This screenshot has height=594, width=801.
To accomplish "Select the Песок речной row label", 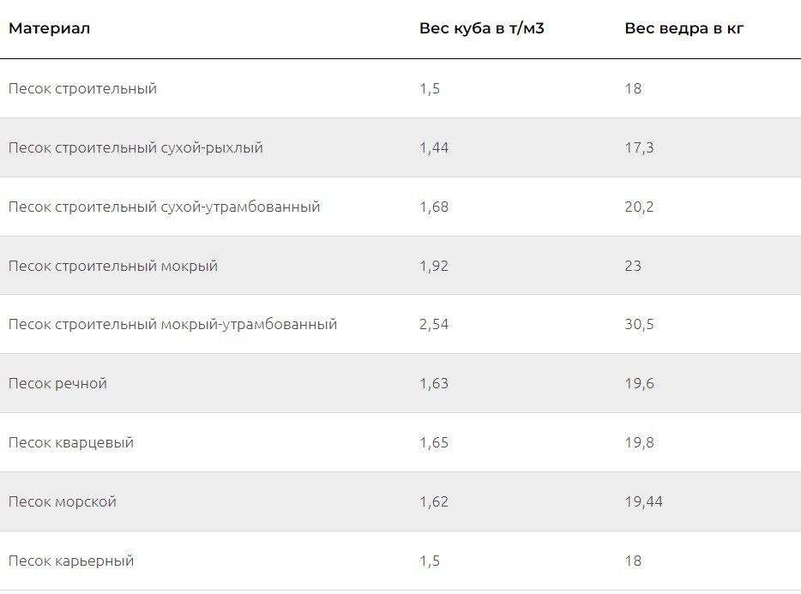I will pyautogui.click(x=57, y=384).
